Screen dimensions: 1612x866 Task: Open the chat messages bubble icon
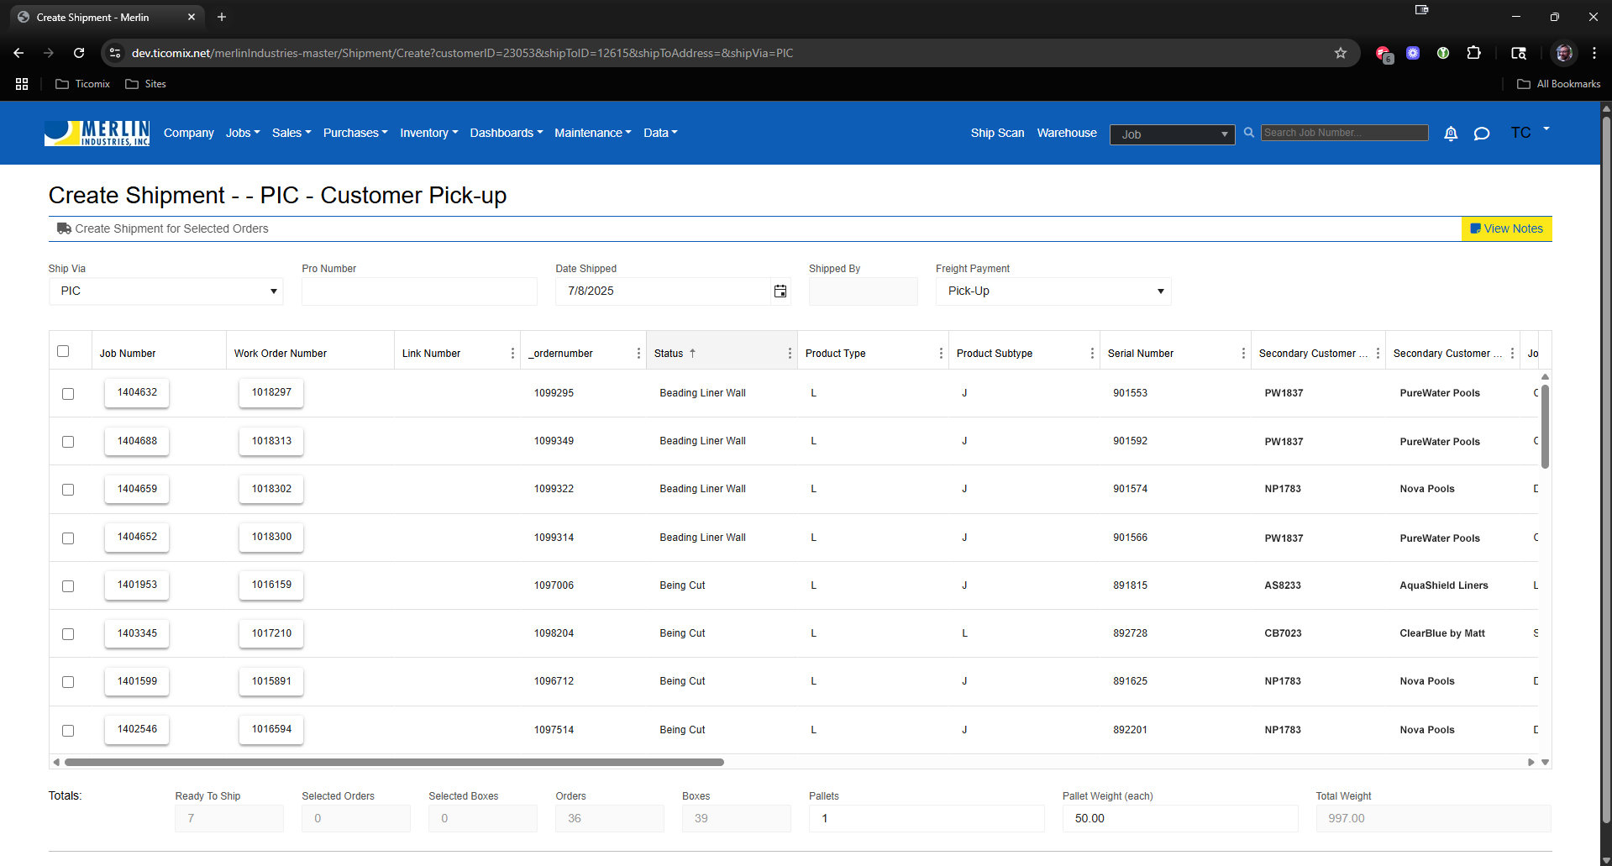point(1481,134)
